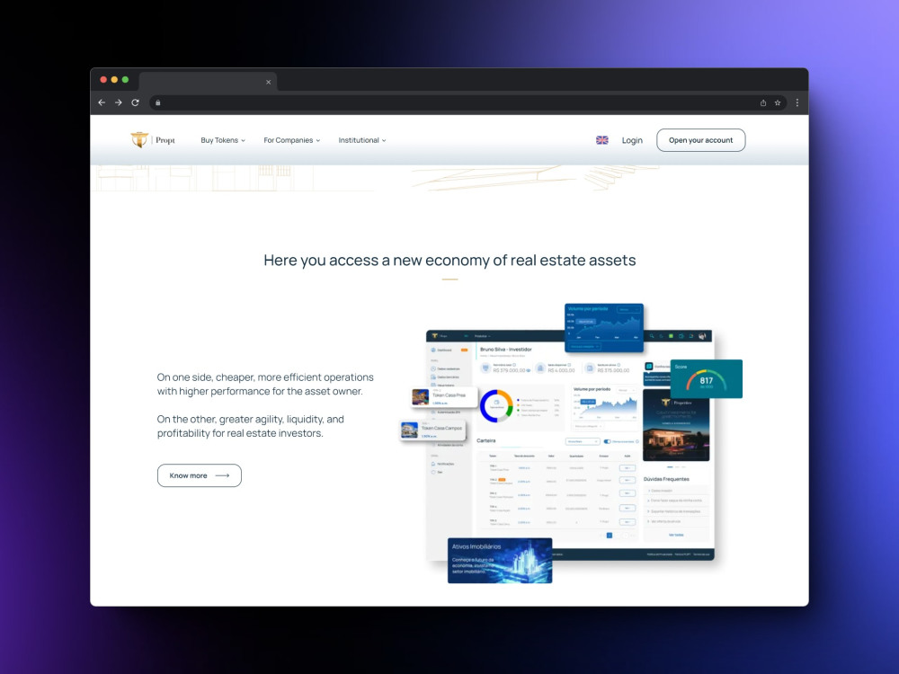Click the Sair logout icon in the sidebar

[x=432, y=472]
